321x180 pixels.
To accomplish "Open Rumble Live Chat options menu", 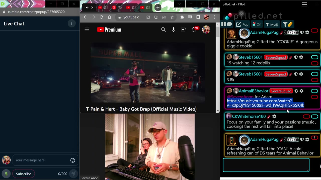I will tap(72, 23).
